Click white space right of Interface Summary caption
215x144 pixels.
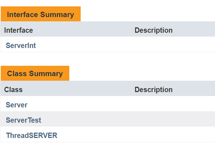(148, 14)
